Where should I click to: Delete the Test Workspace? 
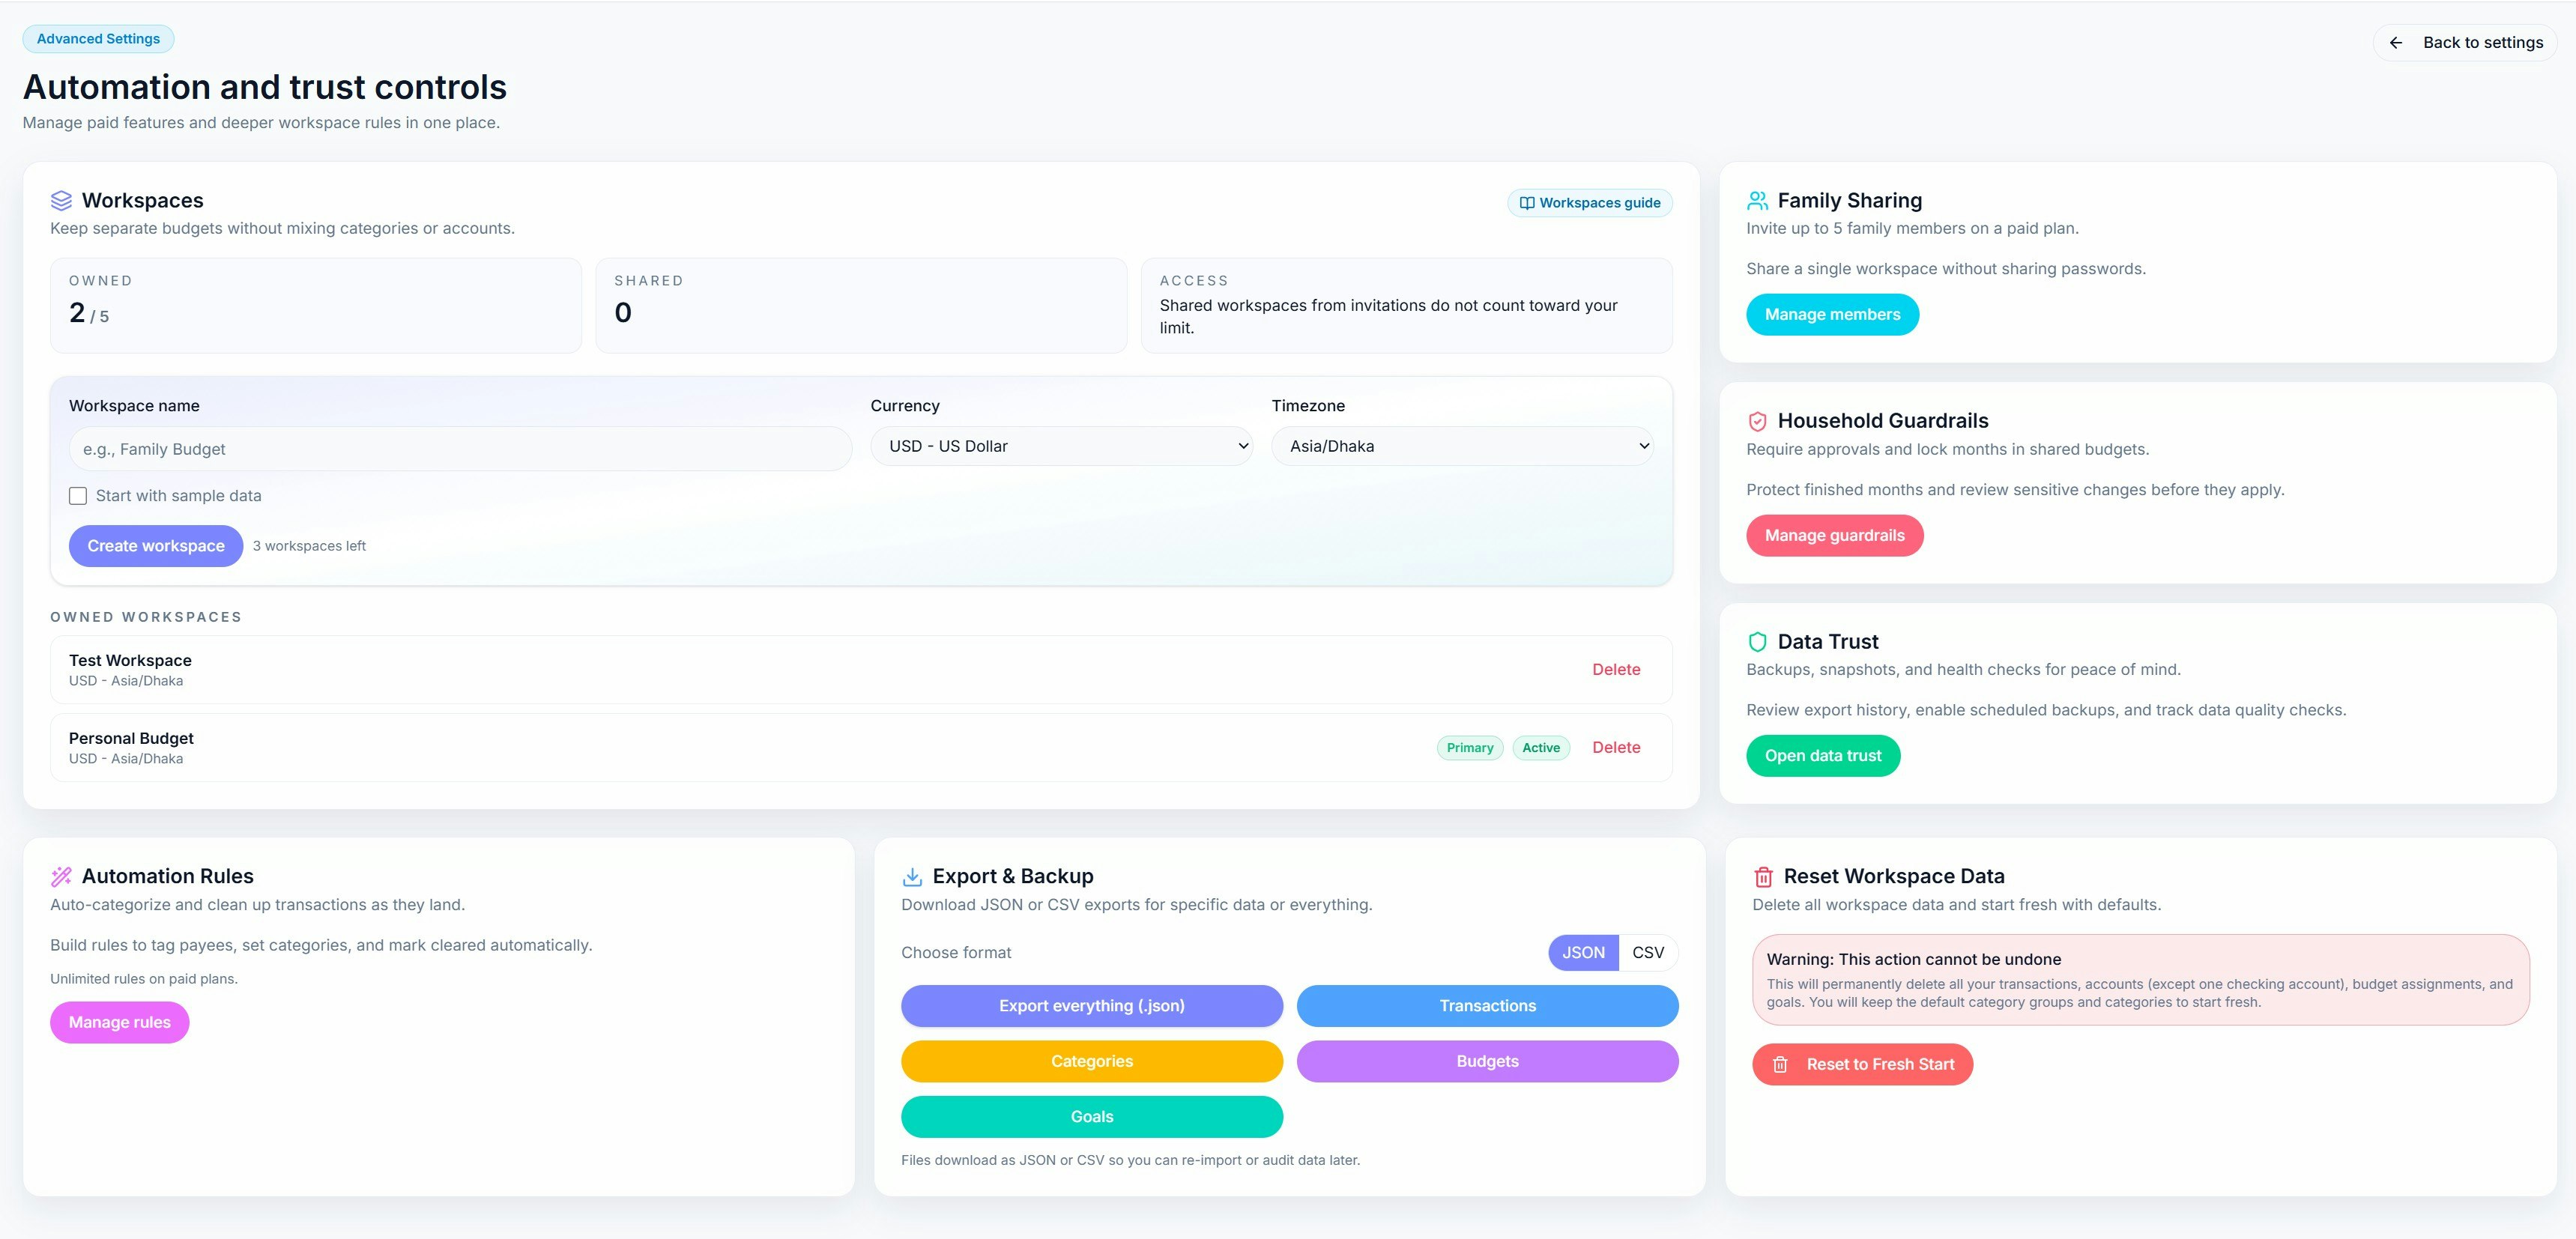tap(1616, 669)
